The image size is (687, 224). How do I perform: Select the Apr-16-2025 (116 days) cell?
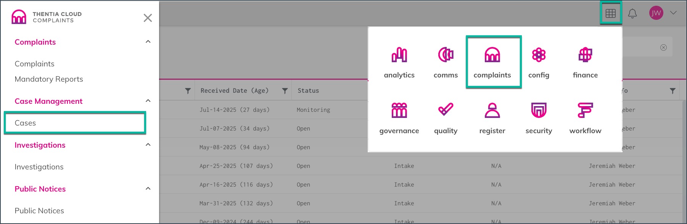click(x=236, y=185)
